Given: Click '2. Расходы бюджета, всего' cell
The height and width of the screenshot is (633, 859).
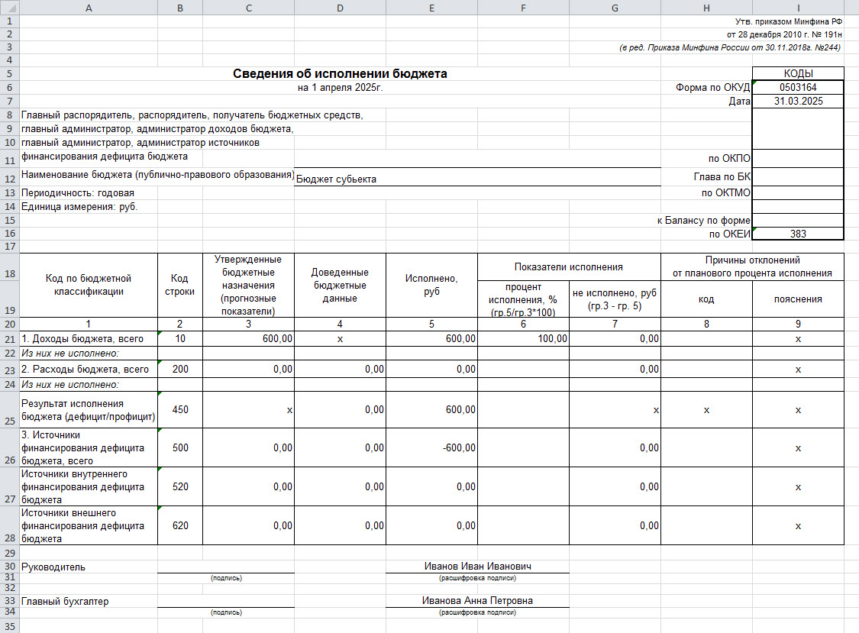Looking at the screenshot, I should (89, 369).
